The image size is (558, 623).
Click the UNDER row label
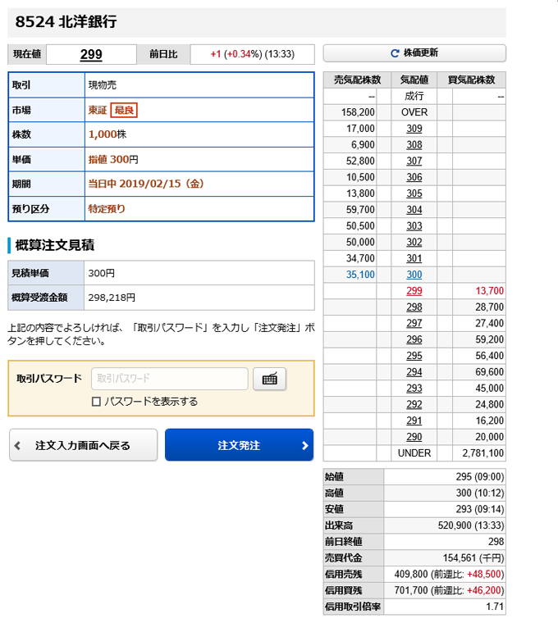(414, 453)
